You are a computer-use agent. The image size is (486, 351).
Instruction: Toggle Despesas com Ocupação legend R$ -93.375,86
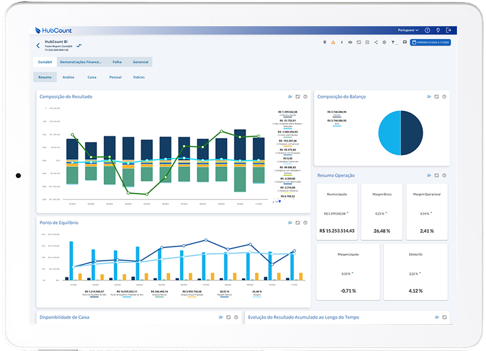(x=288, y=151)
